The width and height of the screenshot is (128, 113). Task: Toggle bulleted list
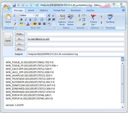click(35, 20)
